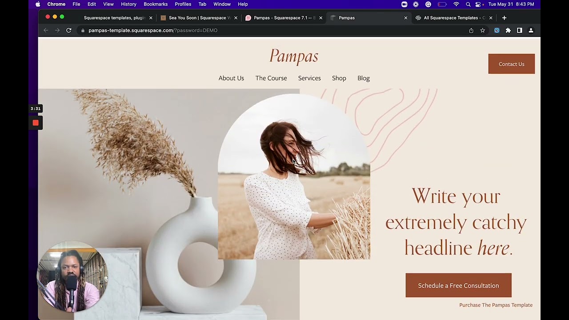Click the battery status icon

(x=442, y=4)
